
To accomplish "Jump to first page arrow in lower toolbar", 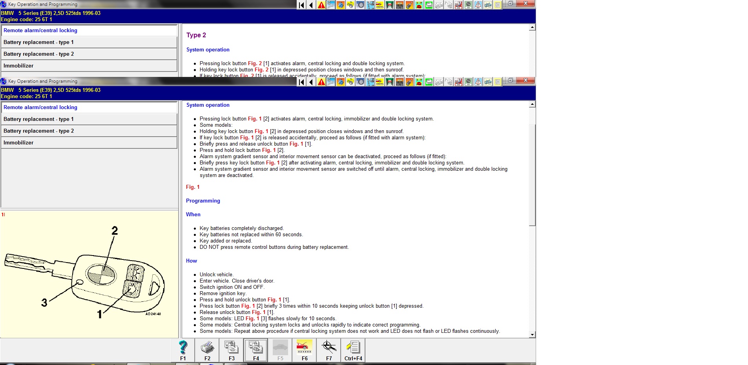I will pyautogui.click(x=301, y=82).
